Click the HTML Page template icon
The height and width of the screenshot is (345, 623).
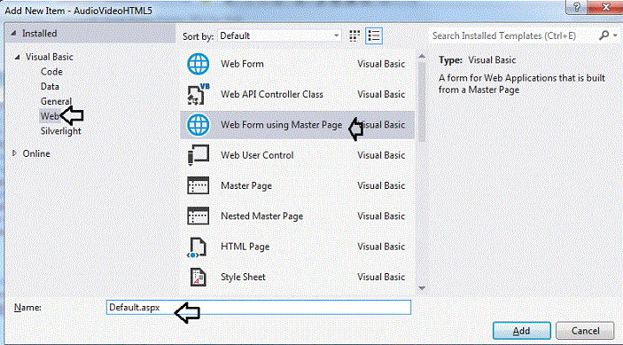point(197,247)
